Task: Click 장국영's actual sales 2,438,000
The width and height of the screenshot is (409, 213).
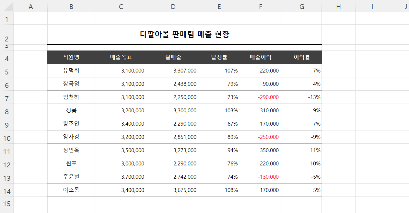Action: [x=185, y=84]
